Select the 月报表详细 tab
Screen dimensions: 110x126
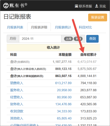(39, 27)
